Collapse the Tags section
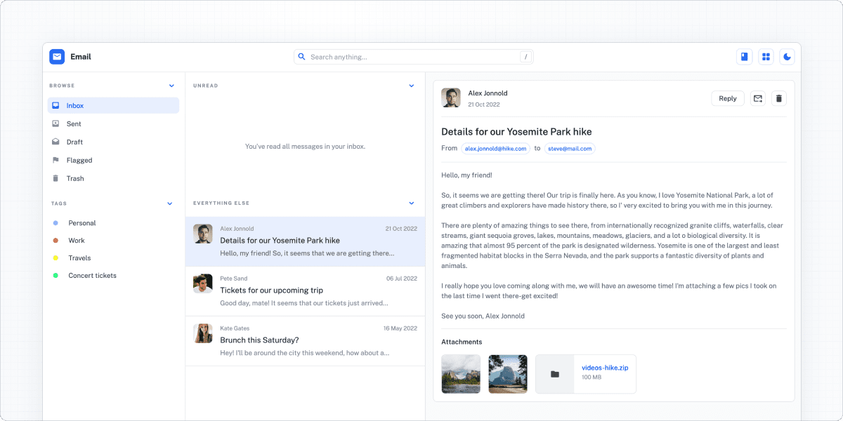This screenshot has width=843, height=421. click(x=169, y=203)
